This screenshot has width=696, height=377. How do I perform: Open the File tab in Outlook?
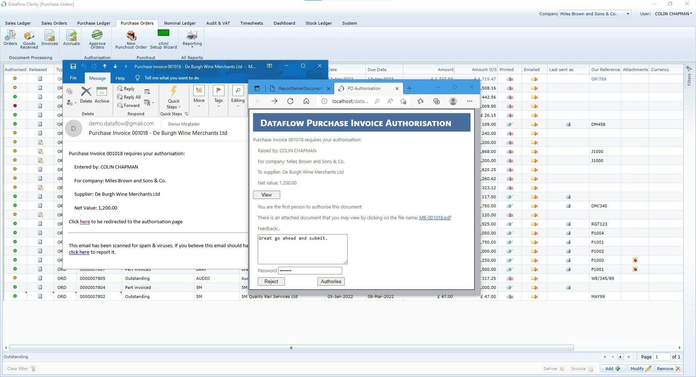point(73,78)
